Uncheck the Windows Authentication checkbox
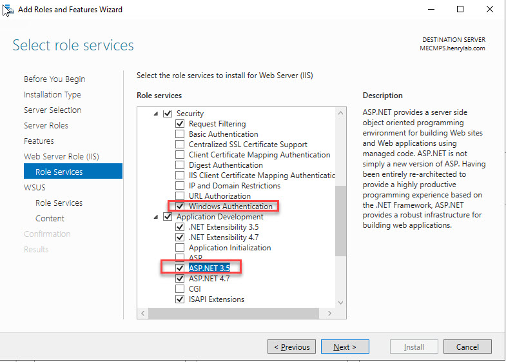506x362 pixels. [x=180, y=206]
